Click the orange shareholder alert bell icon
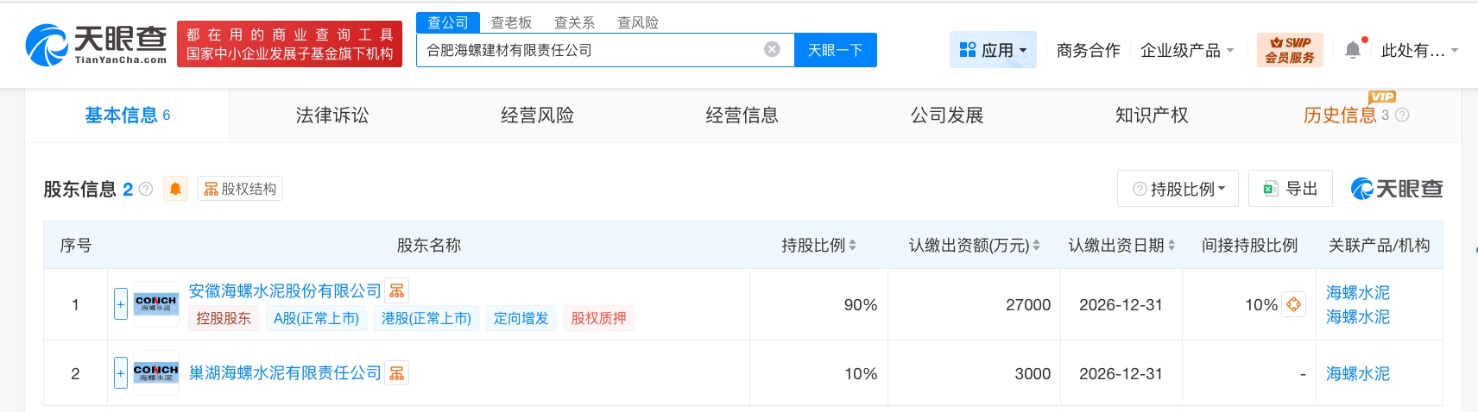Viewport: 1478px width, 412px height. [x=175, y=189]
